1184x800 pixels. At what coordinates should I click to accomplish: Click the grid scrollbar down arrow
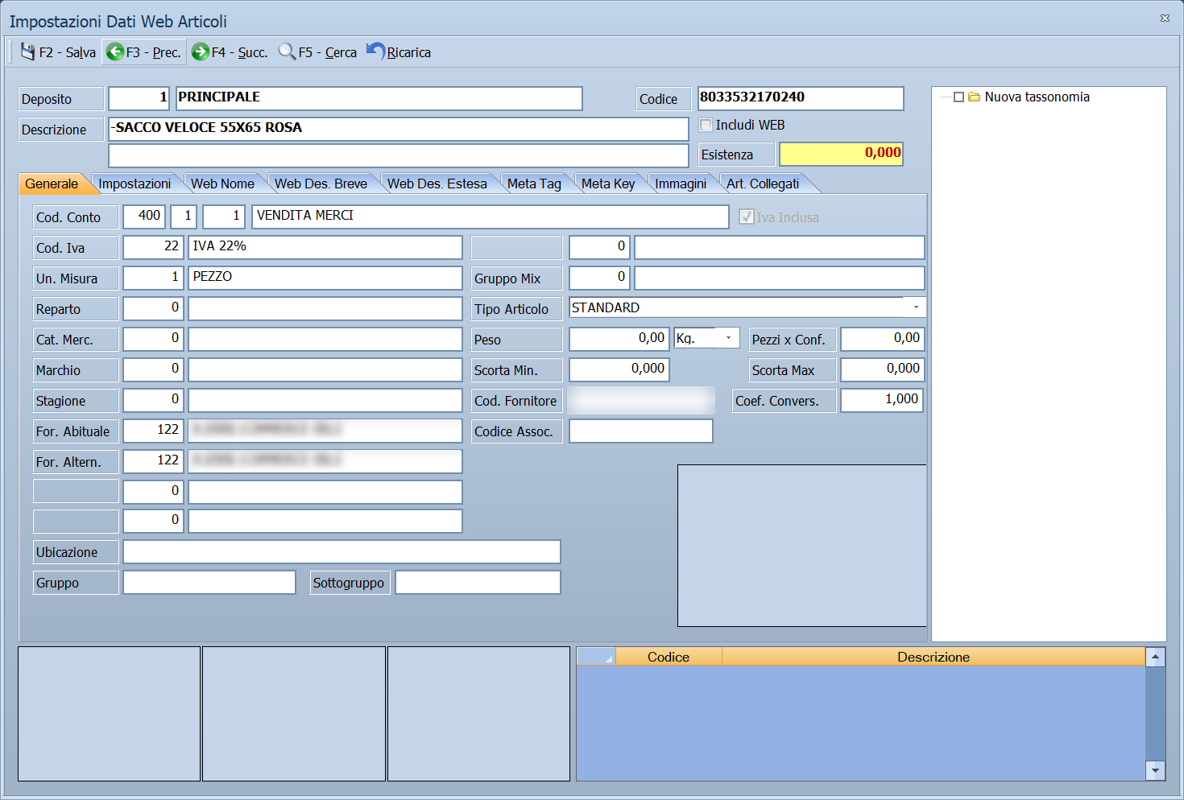pyautogui.click(x=1155, y=770)
